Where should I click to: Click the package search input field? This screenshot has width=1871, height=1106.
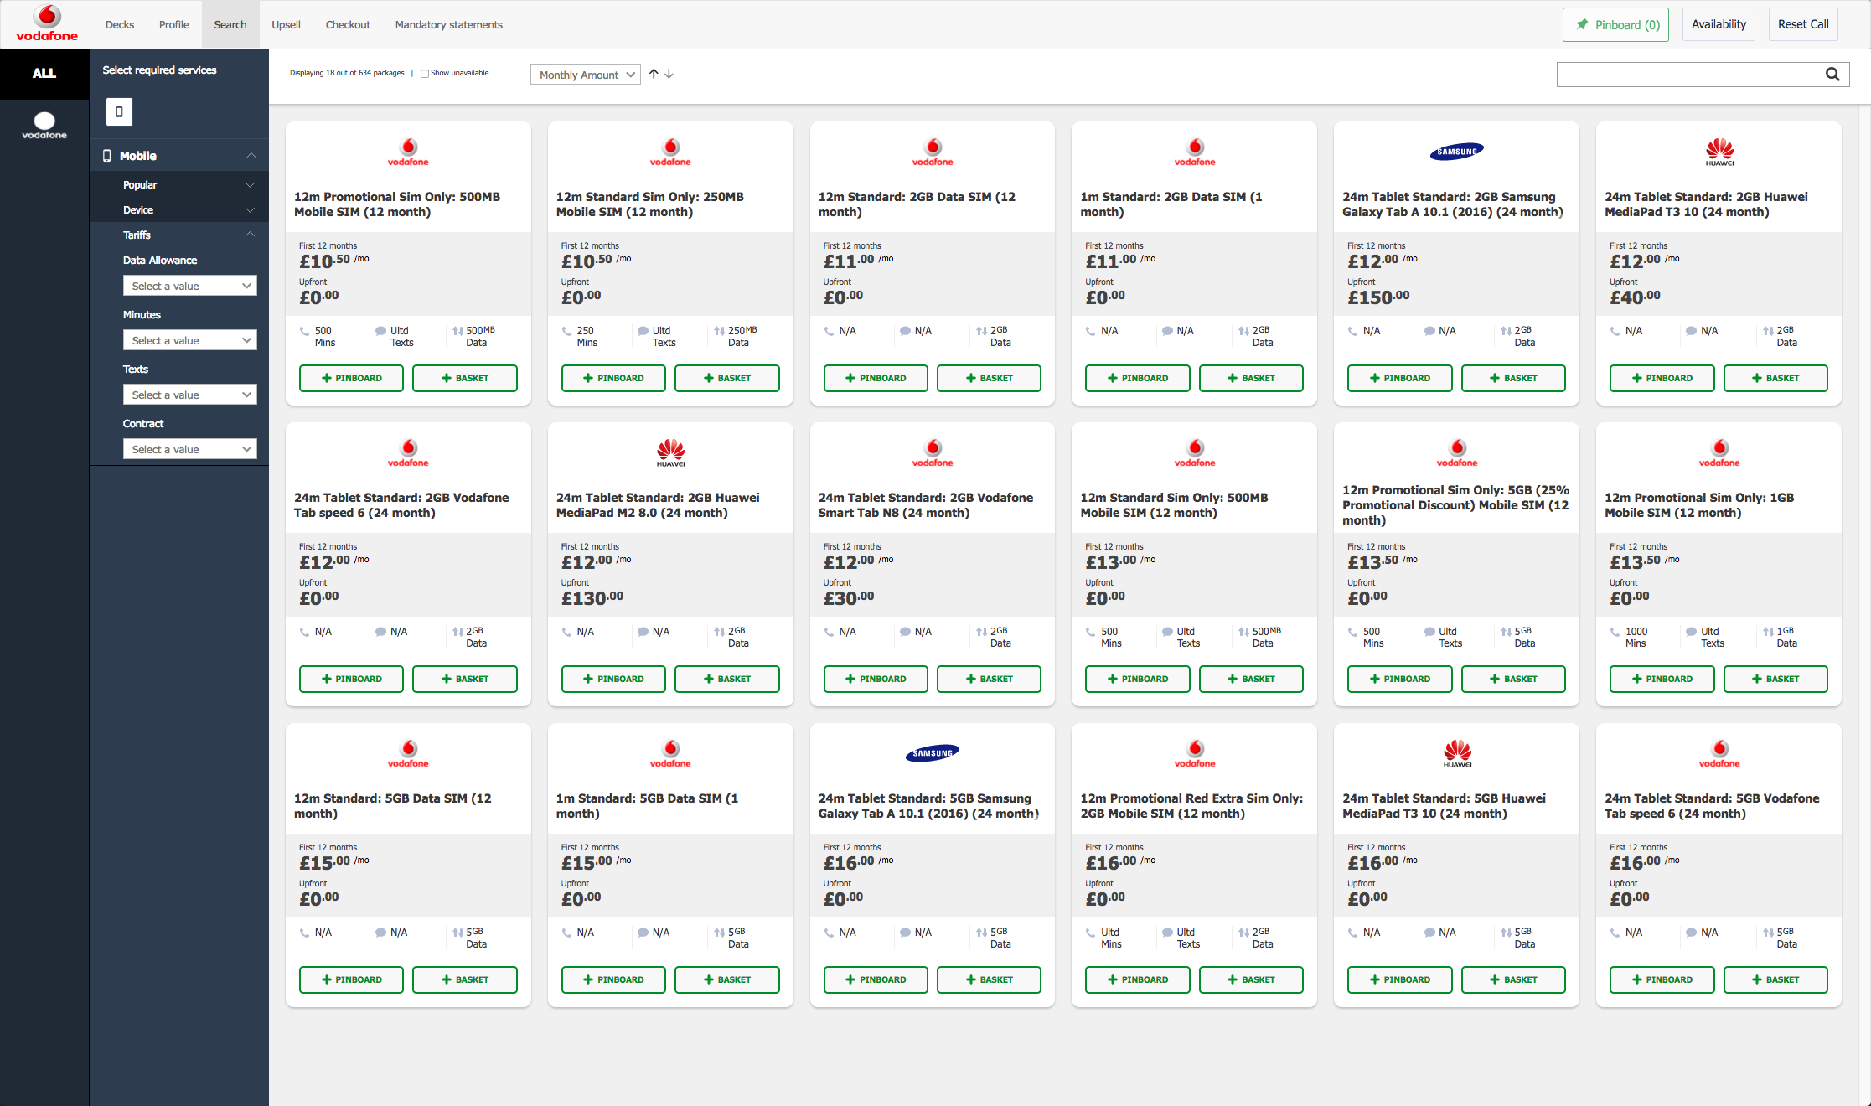coord(1684,75)
